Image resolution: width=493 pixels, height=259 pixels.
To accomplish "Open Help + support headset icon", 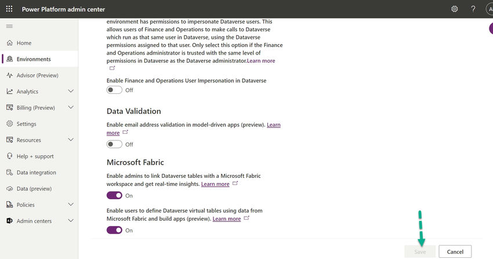I will [x=10, y=156].
